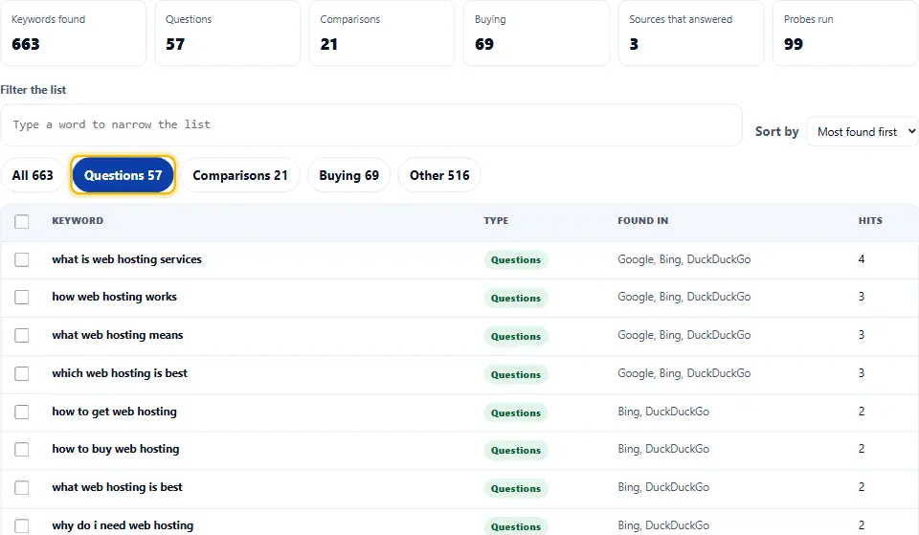This screenshot has height=535, width=919.
Task: Click the 'Filter the list' label
Action: pos(34,90)
